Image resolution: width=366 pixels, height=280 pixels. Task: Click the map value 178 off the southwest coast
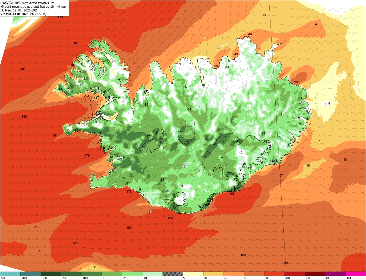click(129, 192)
